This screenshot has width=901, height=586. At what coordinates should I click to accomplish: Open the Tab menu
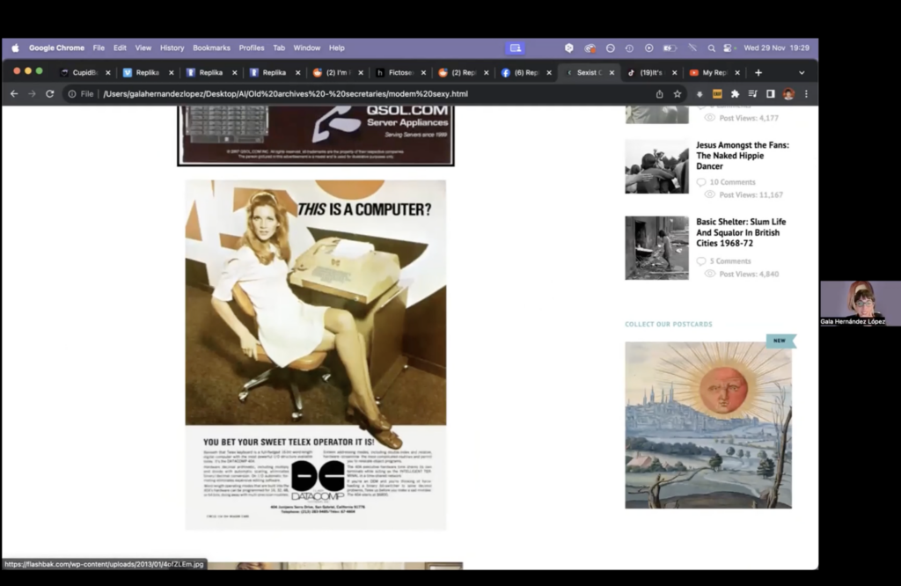click(279, 48)
